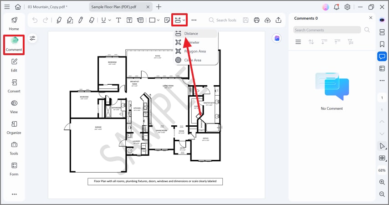Go to the Home screen icon in title bar

tap(18, 7)
